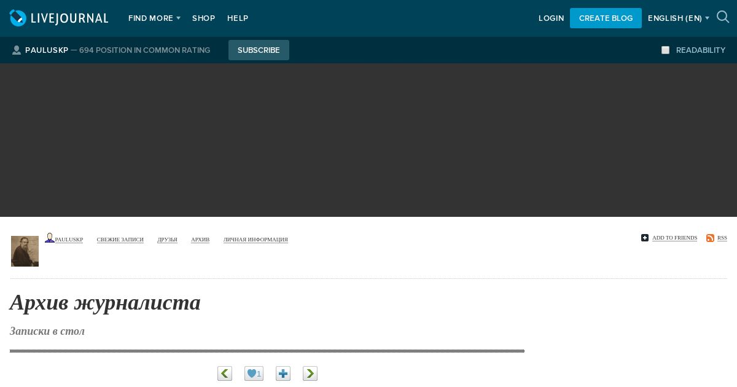This screenshot has height=387, width=737.
Task: Open the Shop menu item
Action: point(203,18)
